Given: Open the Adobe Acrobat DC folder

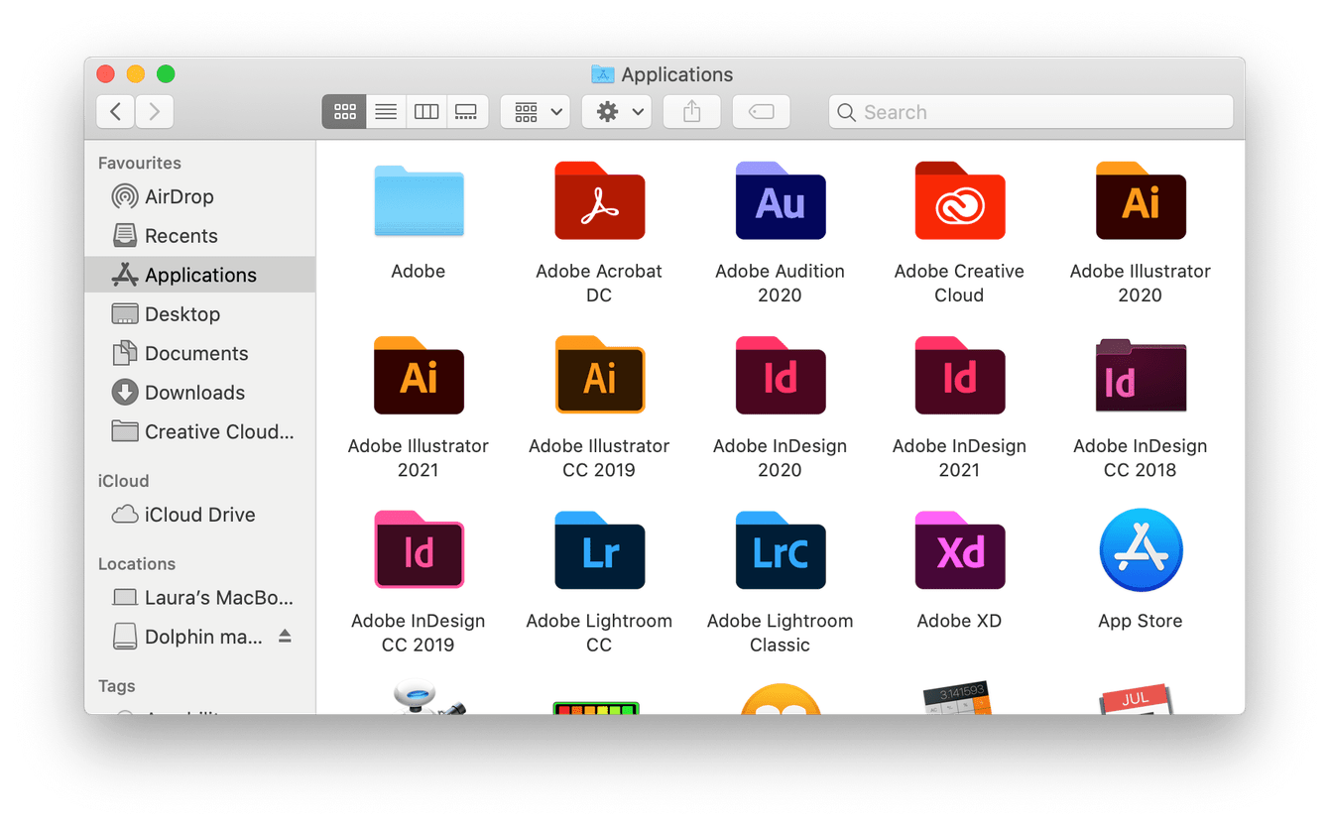Looking at the screenshot, I should point(599,201).
